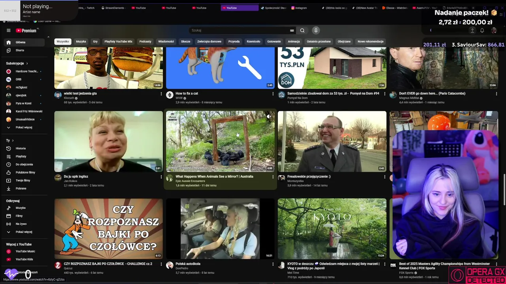Open 'Epic Aussie Encounters' channel link
The width and height of the screenshot is (506, 284).
(x=190, y=181)
